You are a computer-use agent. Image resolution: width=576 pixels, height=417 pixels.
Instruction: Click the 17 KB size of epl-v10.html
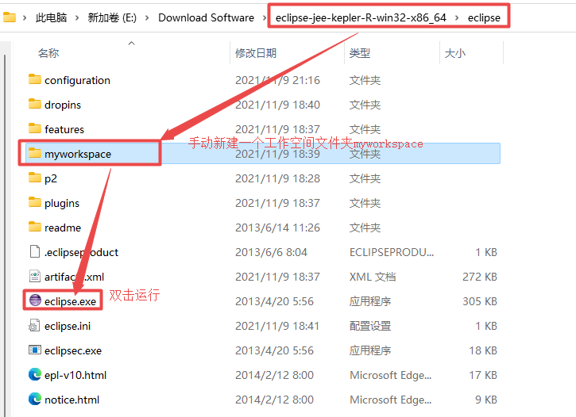[483, 375]
